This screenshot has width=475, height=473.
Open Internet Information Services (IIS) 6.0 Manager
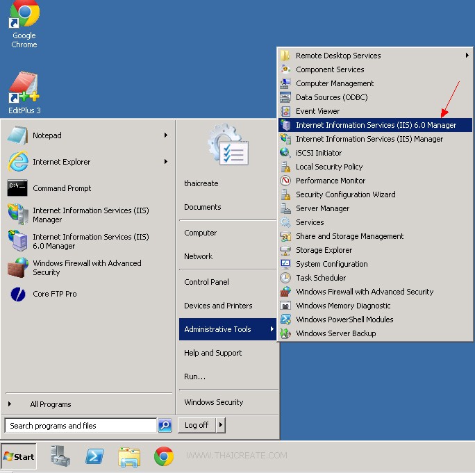point(375,125)
